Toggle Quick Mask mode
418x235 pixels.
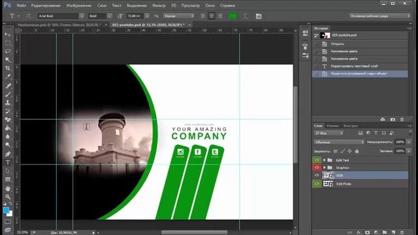click(8, 222)
